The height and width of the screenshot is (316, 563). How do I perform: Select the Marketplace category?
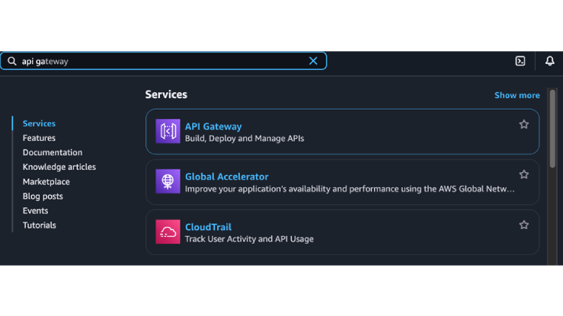pos(46,181)
